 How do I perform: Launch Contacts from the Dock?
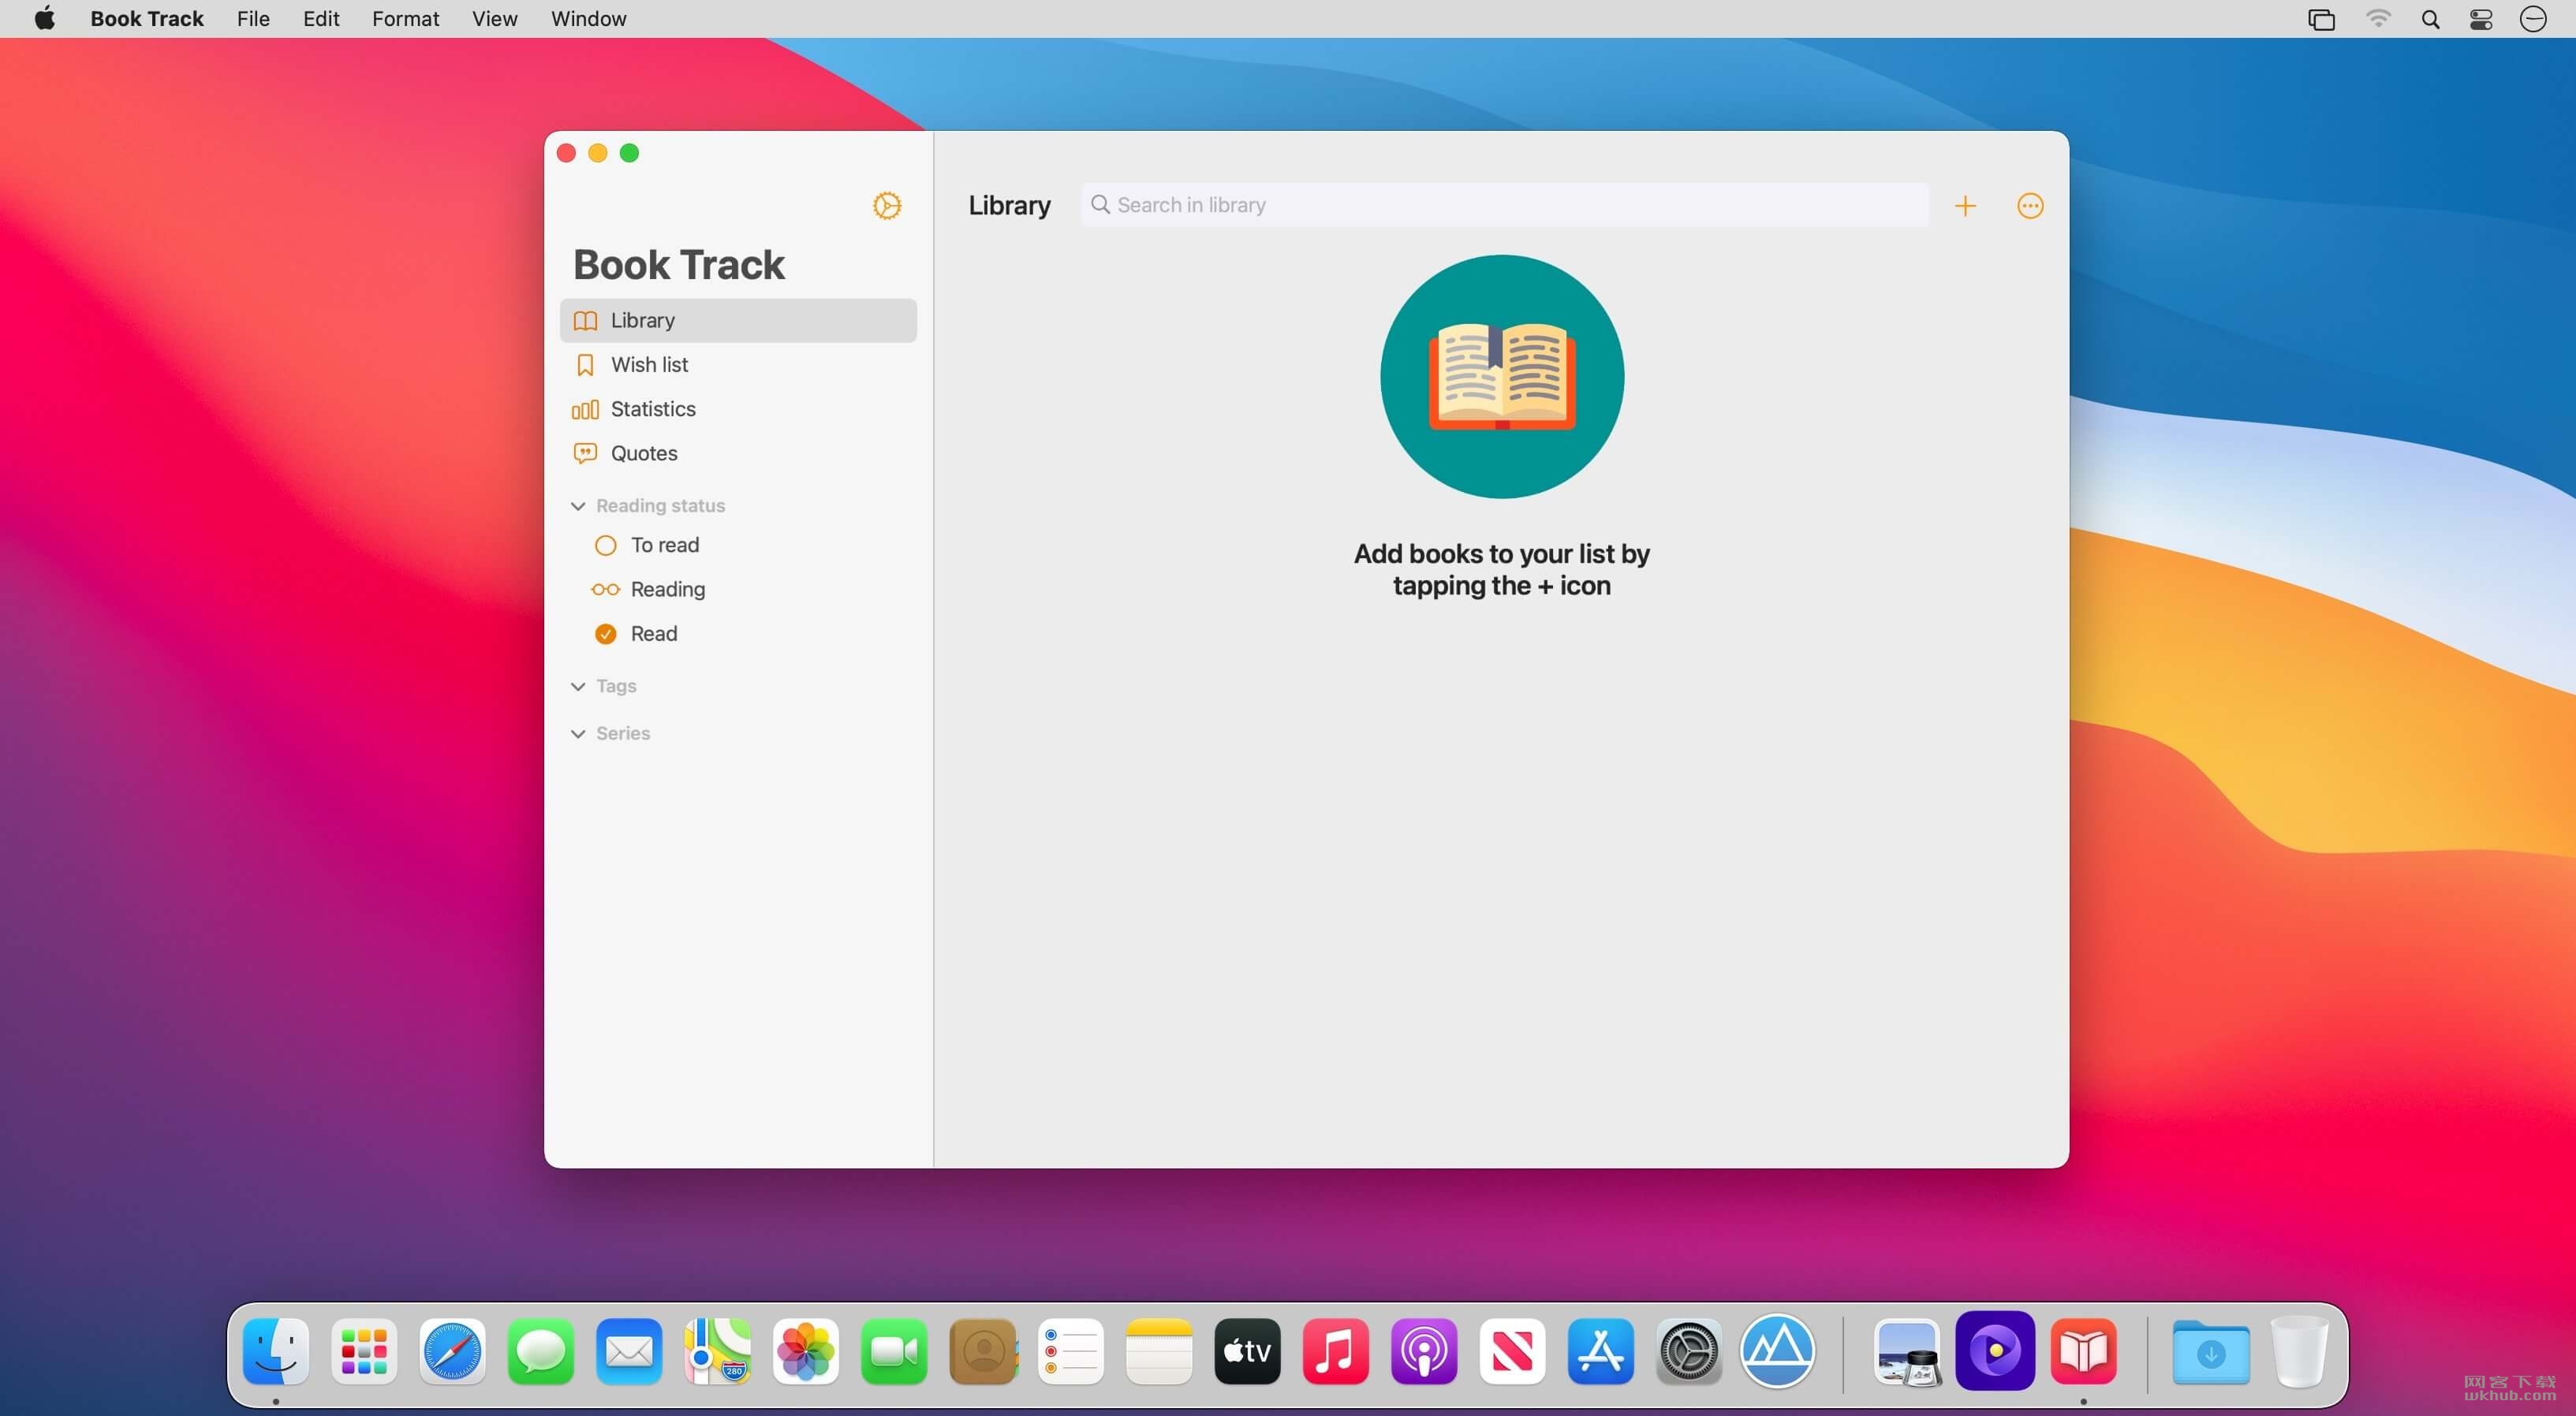pyautogui.click(x=983, y=1351)
